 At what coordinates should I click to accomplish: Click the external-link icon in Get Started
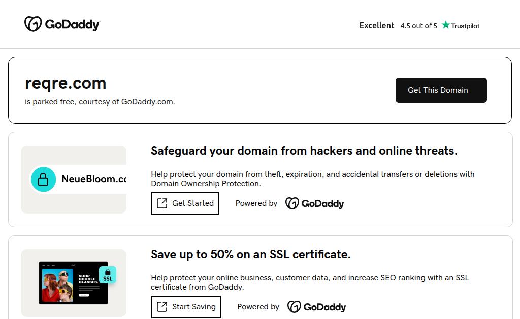[162, 203]
